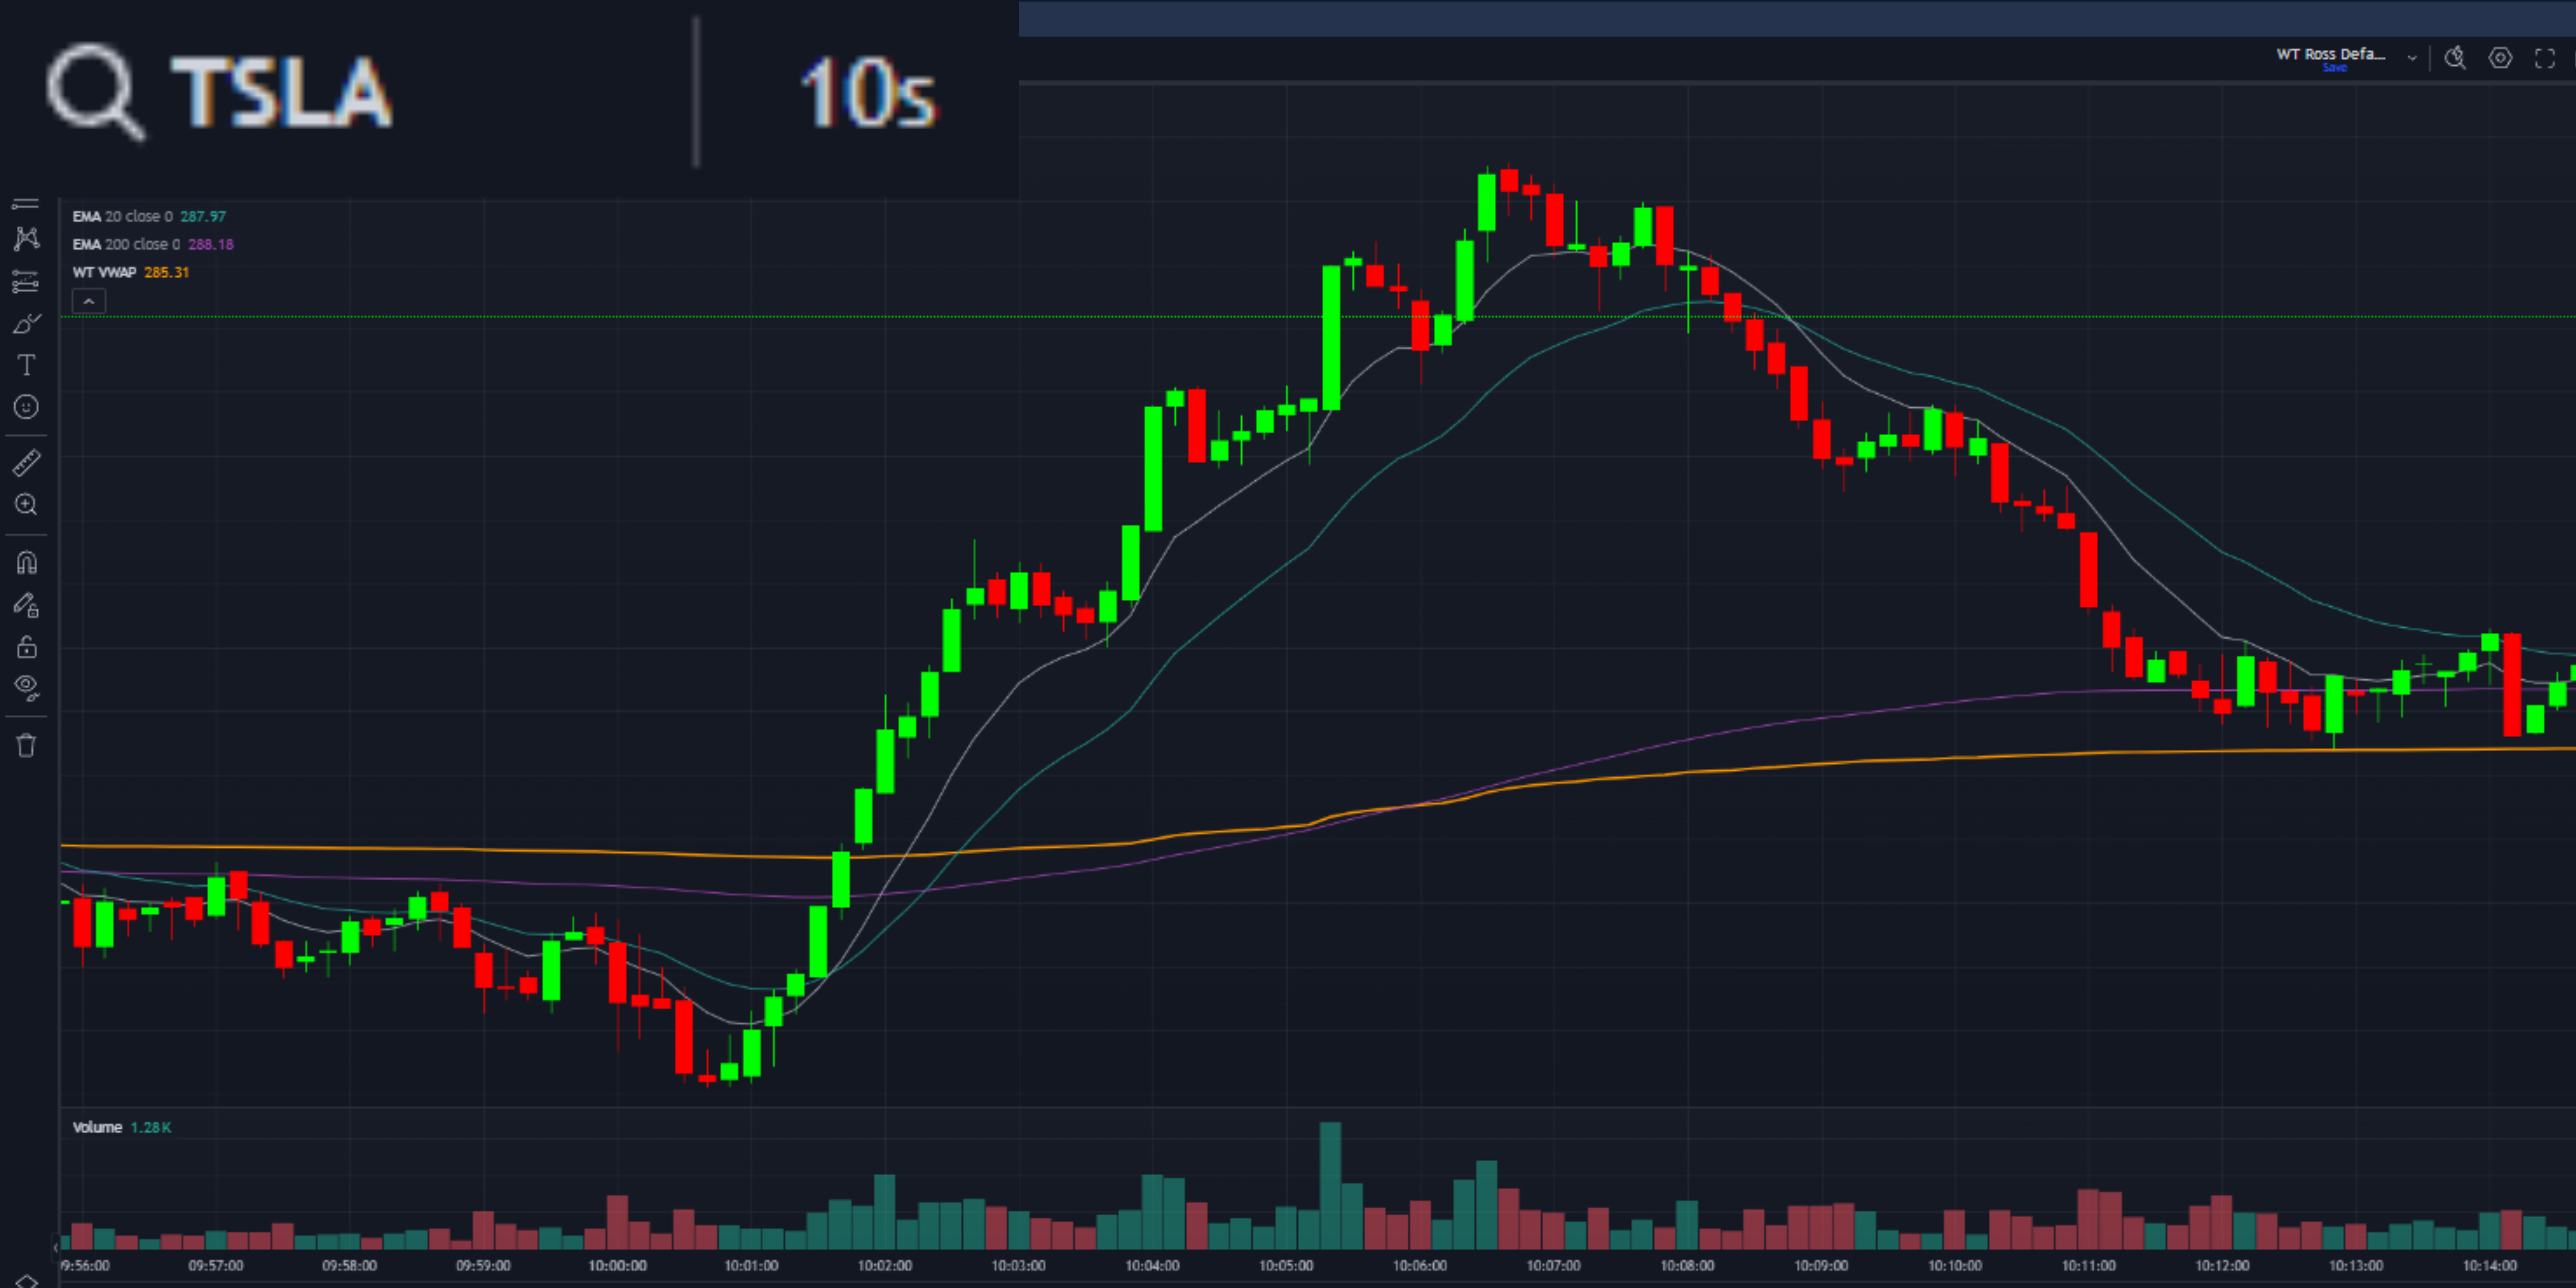
Task: Click the 09:57:00 time axis label
Action: click(216, 1266)
